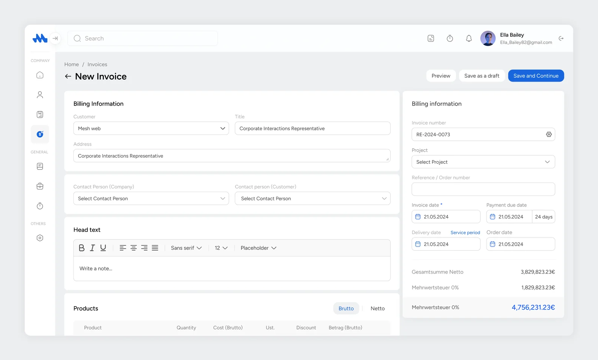Click the Preview button
This screenshot has height=360, width=598.
[441, 76]
